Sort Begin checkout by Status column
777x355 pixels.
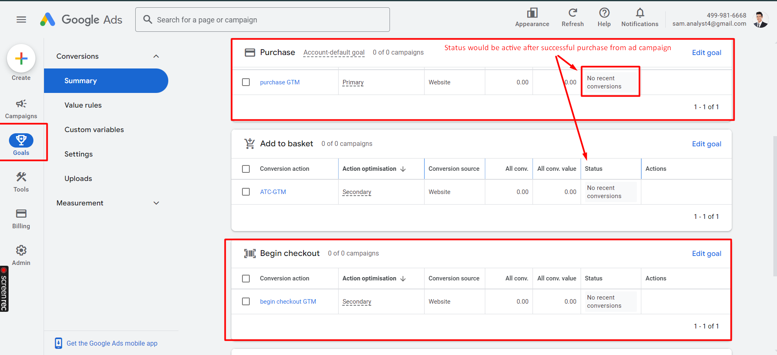click(594, 278)
